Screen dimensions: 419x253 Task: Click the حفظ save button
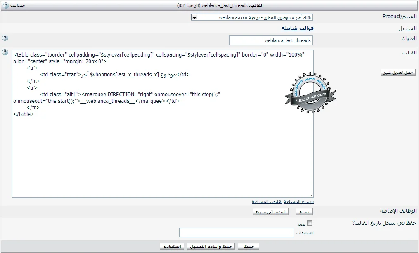[x=248, y=246]
